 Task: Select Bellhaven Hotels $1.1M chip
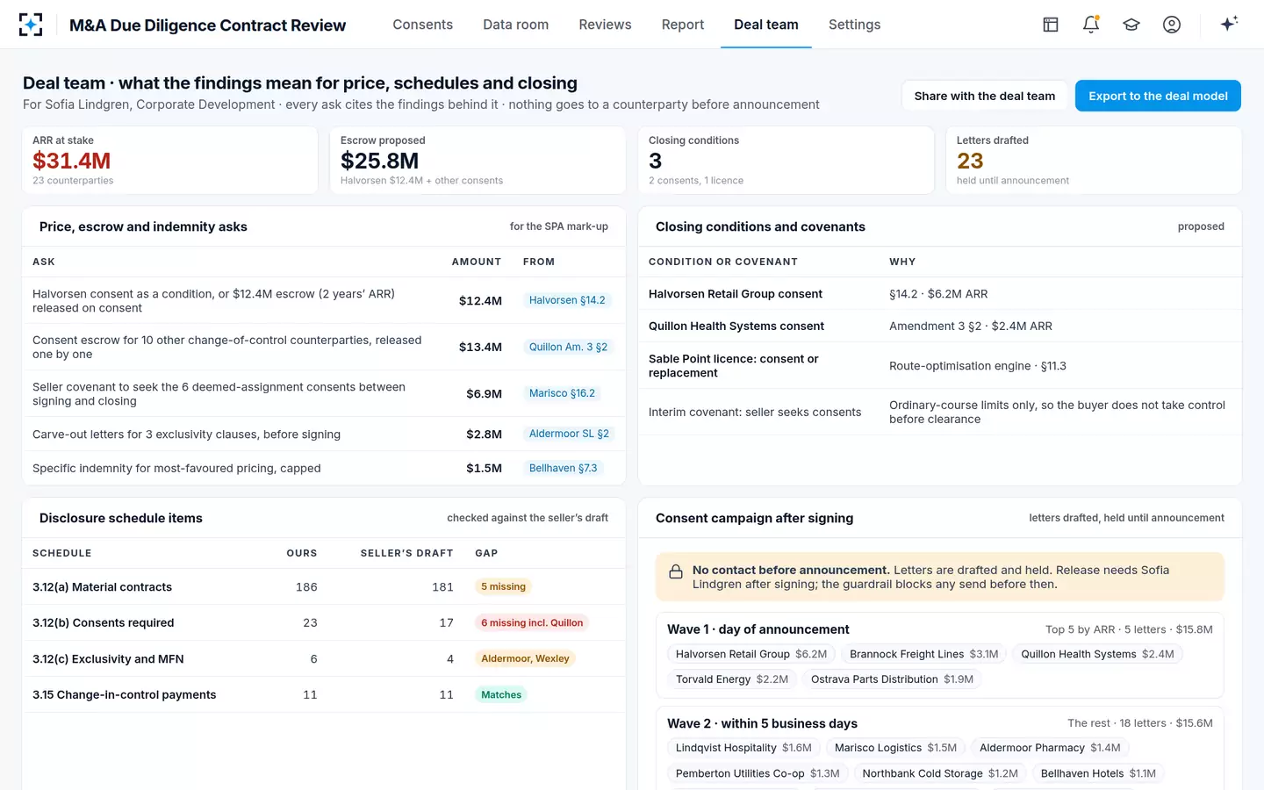coord(1098,773)
